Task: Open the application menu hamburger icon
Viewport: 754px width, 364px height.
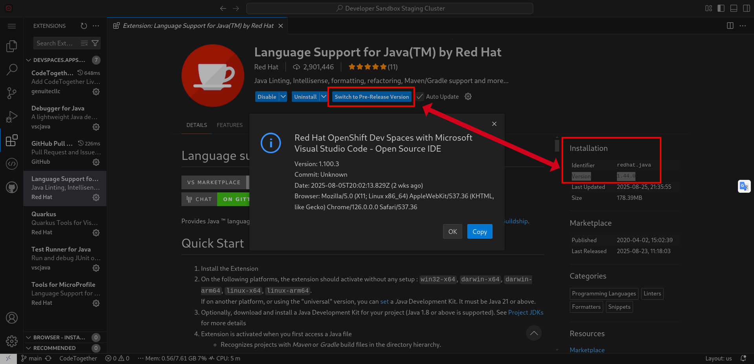Action: (12, 26)
